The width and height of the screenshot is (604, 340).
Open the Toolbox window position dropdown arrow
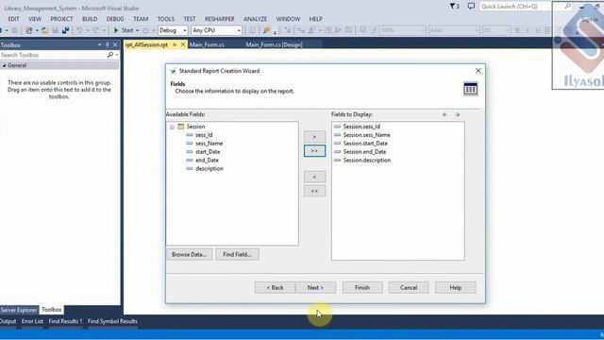(99, 44)
